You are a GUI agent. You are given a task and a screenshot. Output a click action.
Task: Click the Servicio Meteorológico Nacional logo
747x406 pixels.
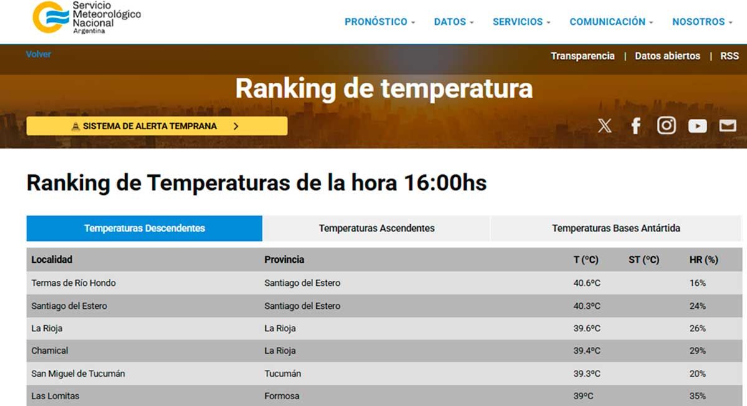point(86,17)
